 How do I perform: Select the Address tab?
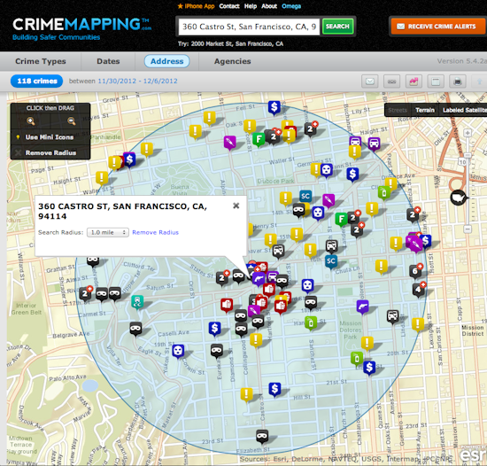[x=166, y=61]
